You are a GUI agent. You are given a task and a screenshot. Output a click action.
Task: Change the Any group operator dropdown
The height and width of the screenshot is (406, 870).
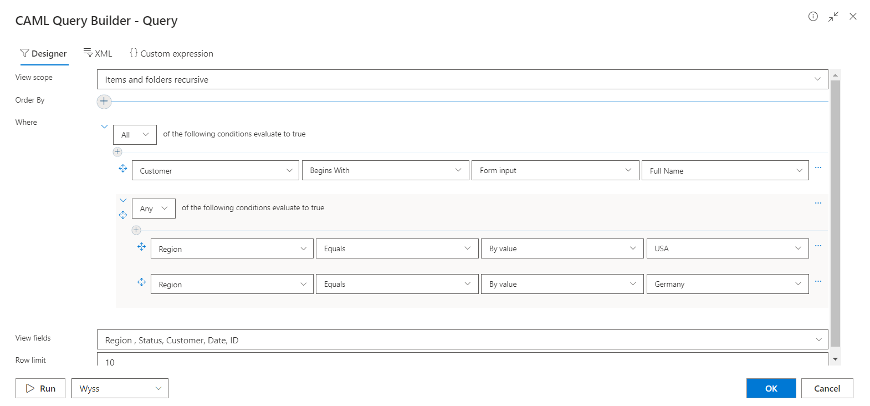pos(153,209)
